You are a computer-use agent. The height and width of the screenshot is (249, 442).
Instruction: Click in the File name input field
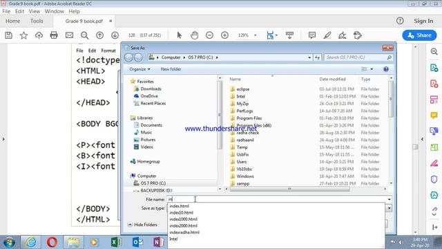tap(277, 199)
